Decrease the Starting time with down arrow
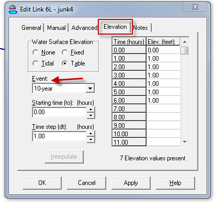 (x=90, y=115)
